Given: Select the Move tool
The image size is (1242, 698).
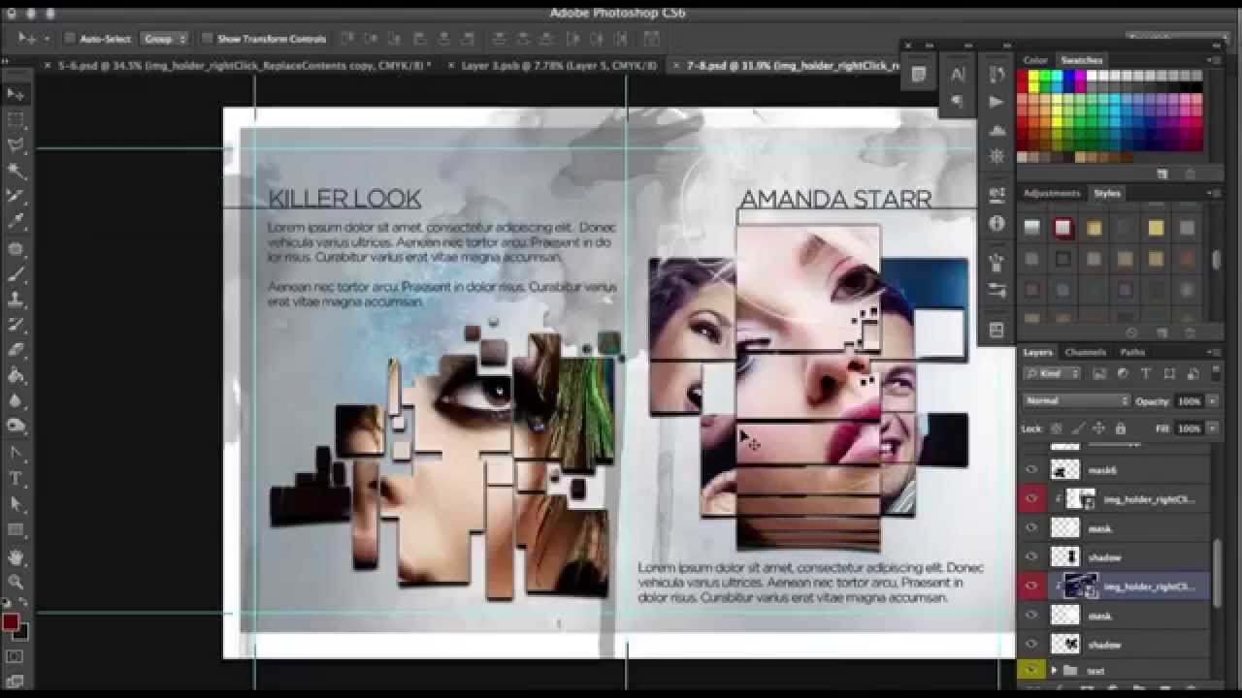Looking at the screenshot, I should (16, 94).
